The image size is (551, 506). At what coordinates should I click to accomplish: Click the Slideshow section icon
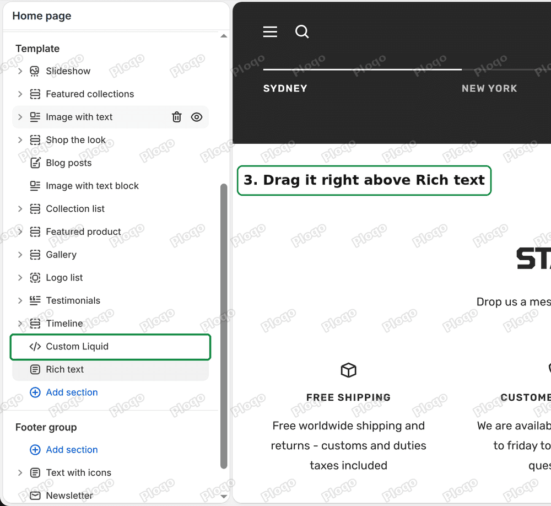coord(35,71)
